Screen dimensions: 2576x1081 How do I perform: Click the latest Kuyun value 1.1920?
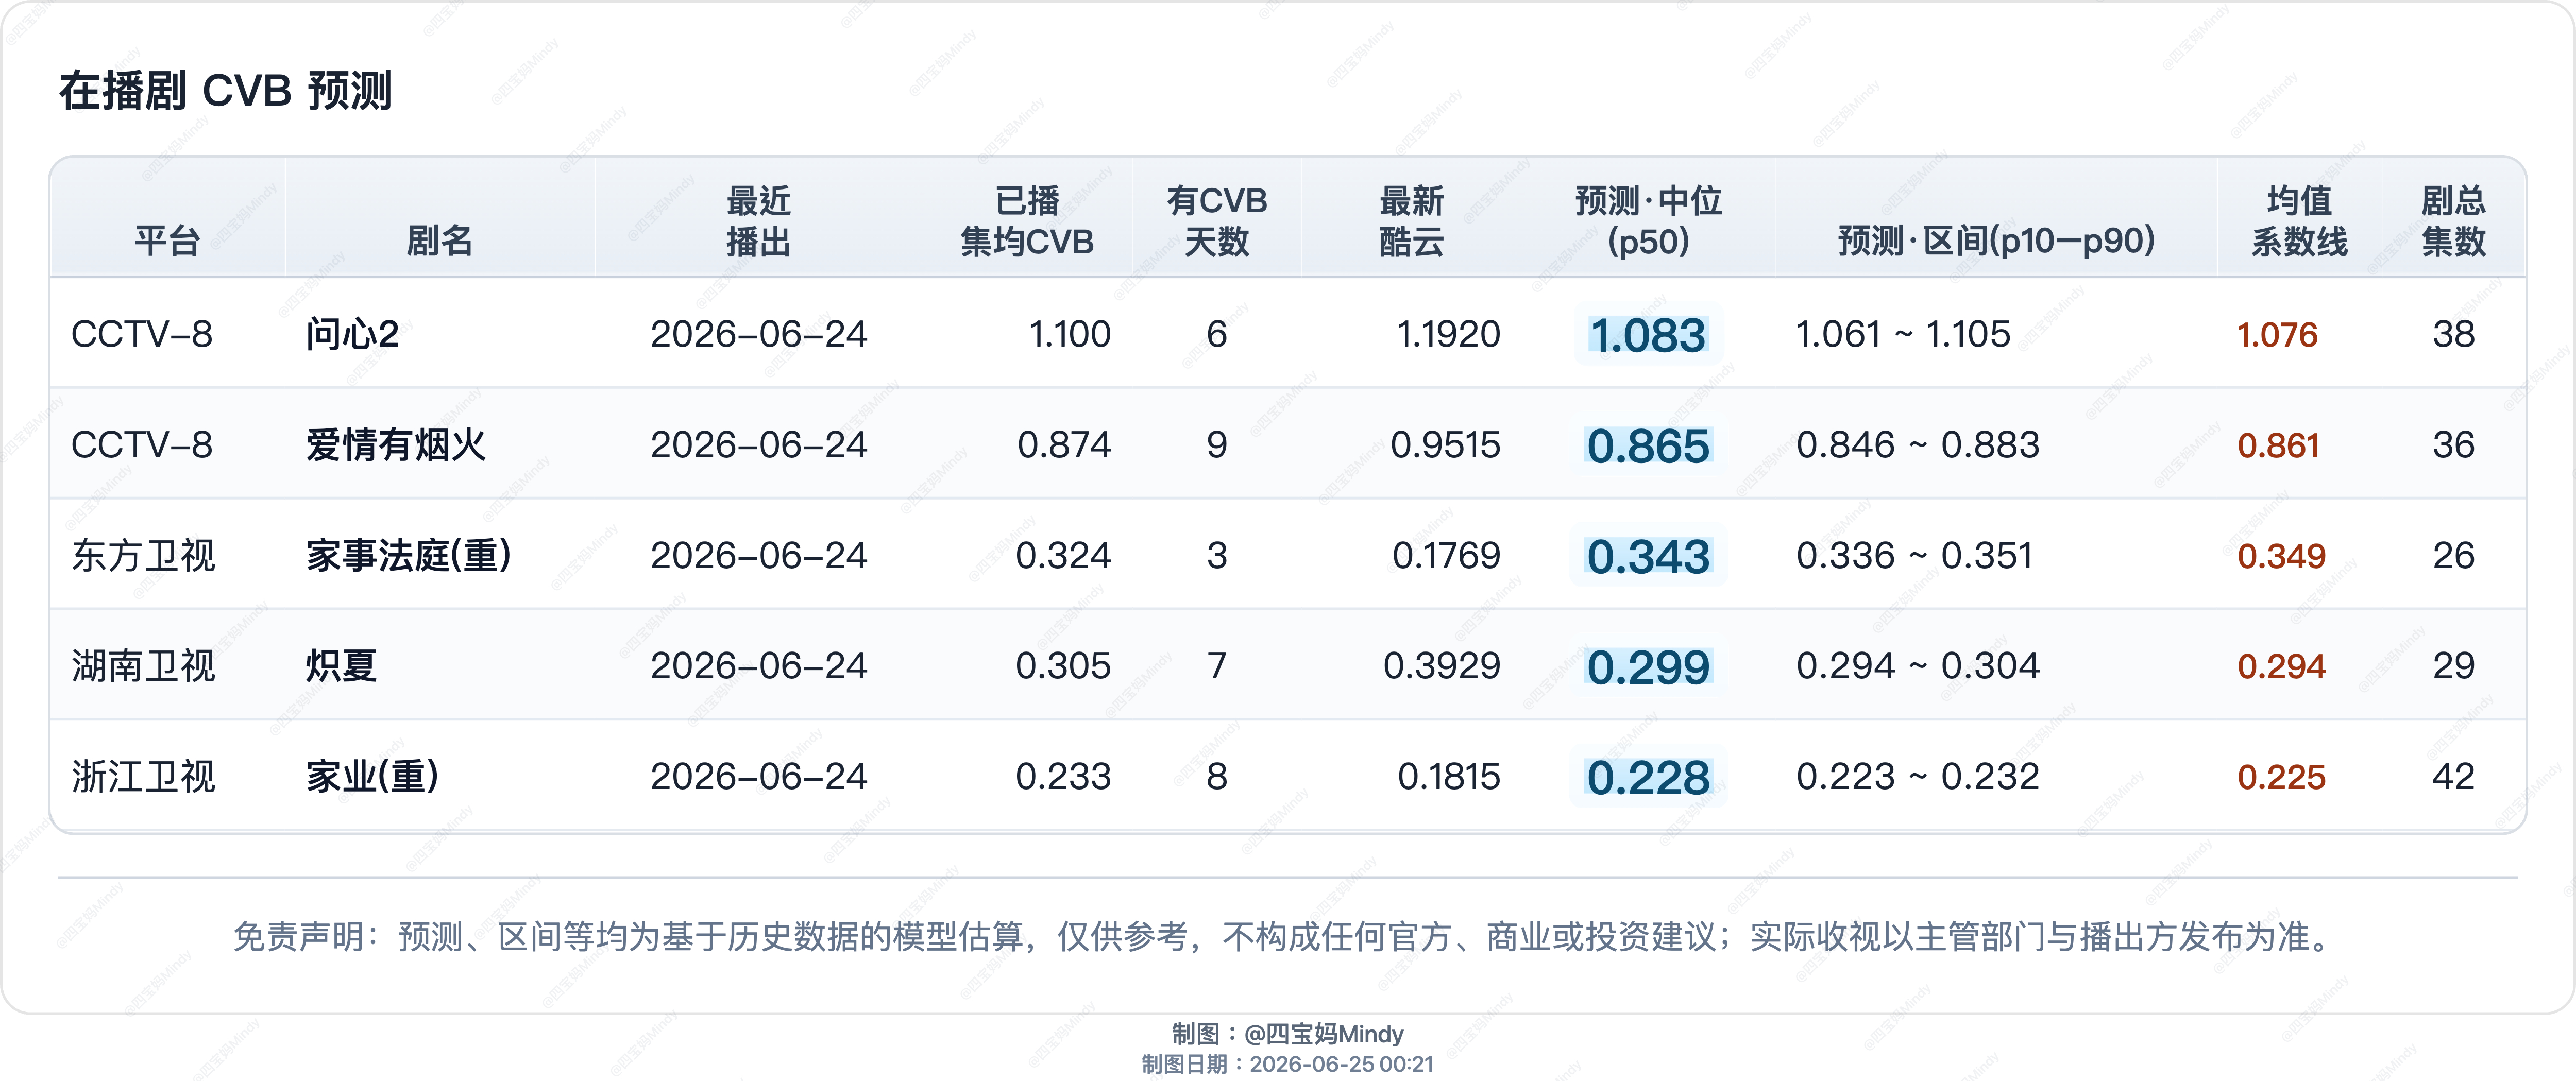[1448, 334]
